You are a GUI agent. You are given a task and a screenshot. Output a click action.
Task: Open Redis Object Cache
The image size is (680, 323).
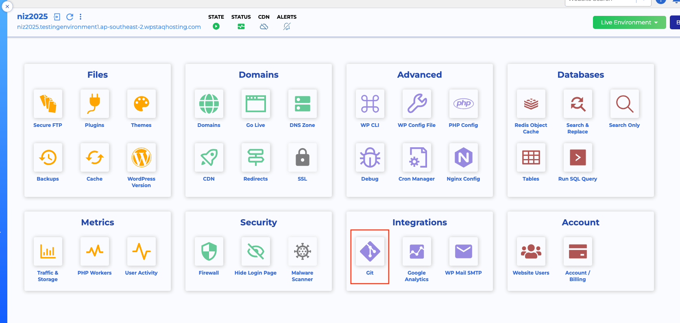point(531,104)
